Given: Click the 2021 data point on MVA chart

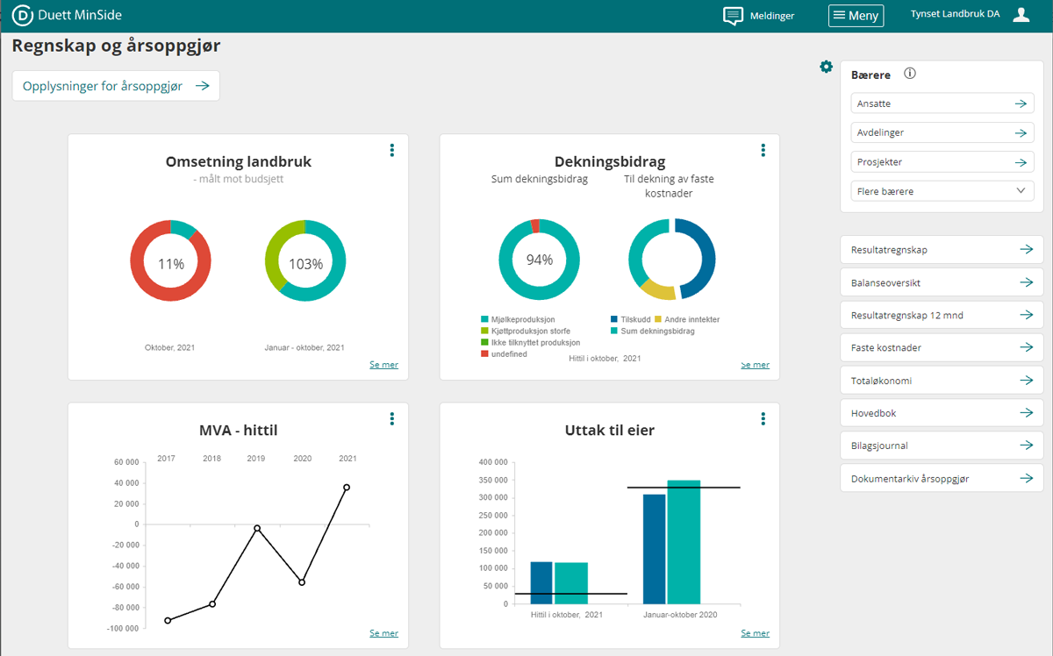Looking at the screenshot, I should 347,488.
